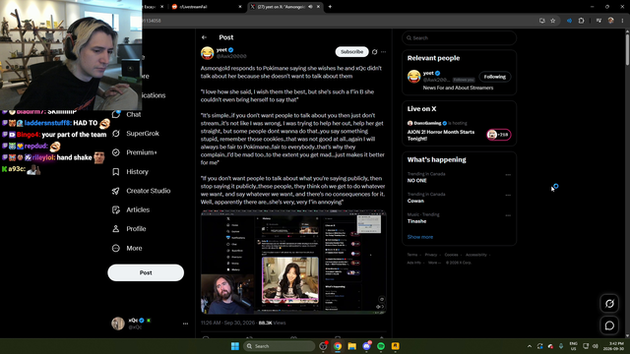Open the taskbar clock showing 3:42 PM
The height and width of the screenshot is (354, 630).
coord(614,346)
